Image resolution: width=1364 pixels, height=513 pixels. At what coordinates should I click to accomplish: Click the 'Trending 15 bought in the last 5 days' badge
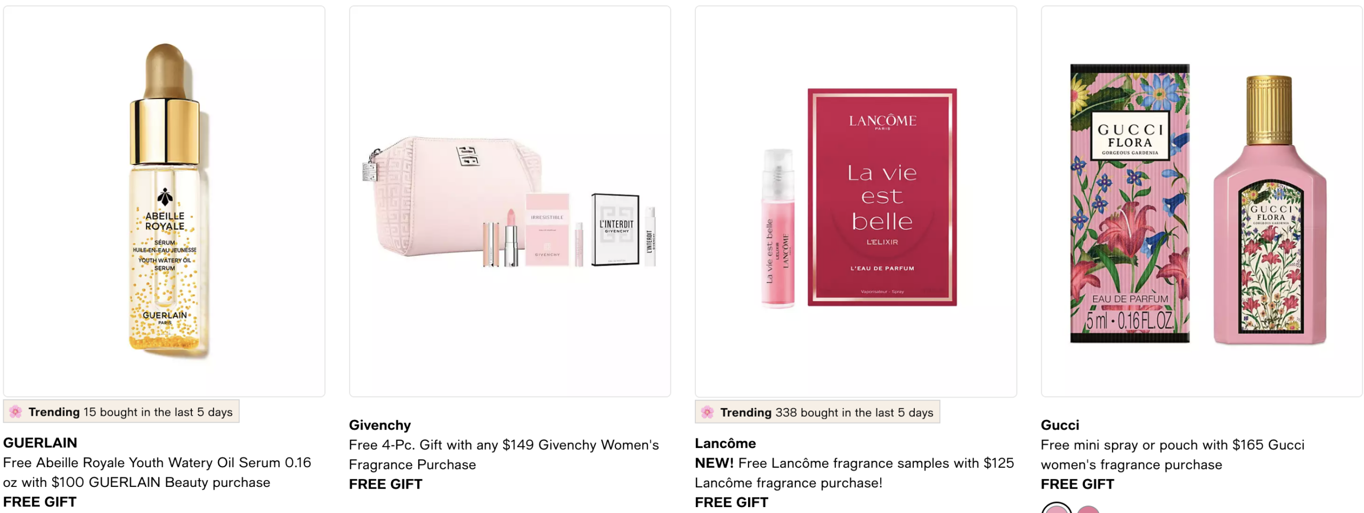(x=121, y=411)
